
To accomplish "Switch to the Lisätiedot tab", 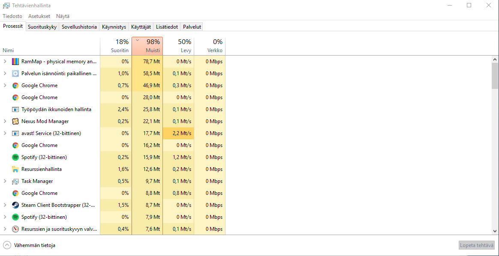I will [167, 27].
